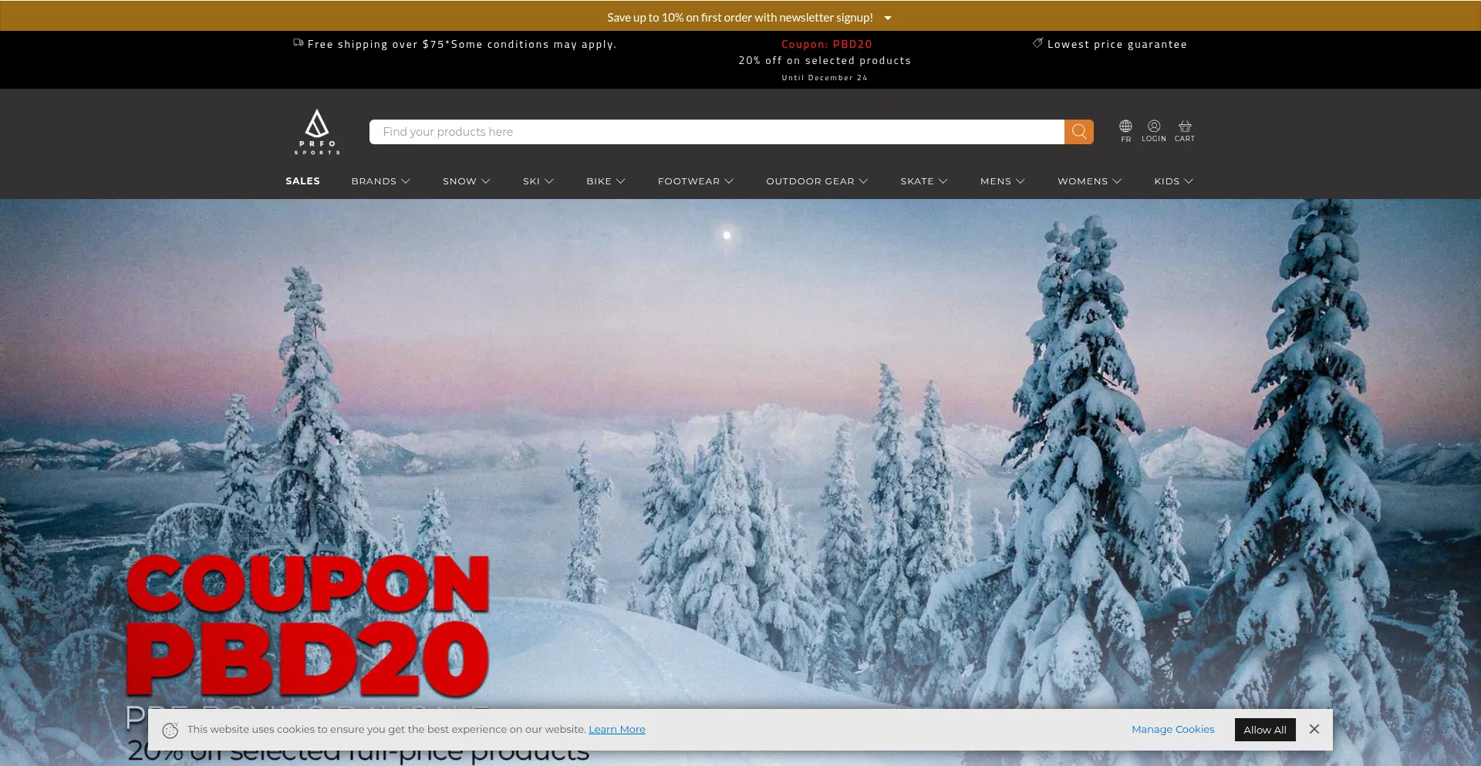Expand the newsletter signup banner arrow
1481x766 pixels.
(887, 16)
